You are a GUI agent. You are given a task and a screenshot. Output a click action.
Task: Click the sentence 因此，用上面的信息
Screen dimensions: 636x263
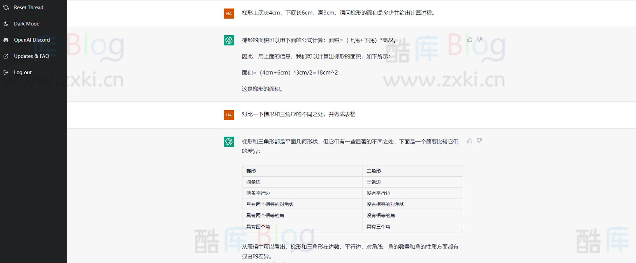tap(316, 56)
